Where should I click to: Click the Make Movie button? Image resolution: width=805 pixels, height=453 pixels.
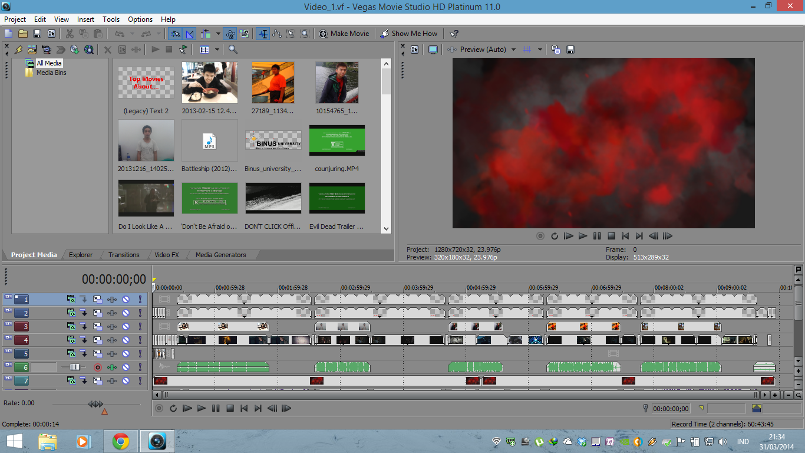344,34
